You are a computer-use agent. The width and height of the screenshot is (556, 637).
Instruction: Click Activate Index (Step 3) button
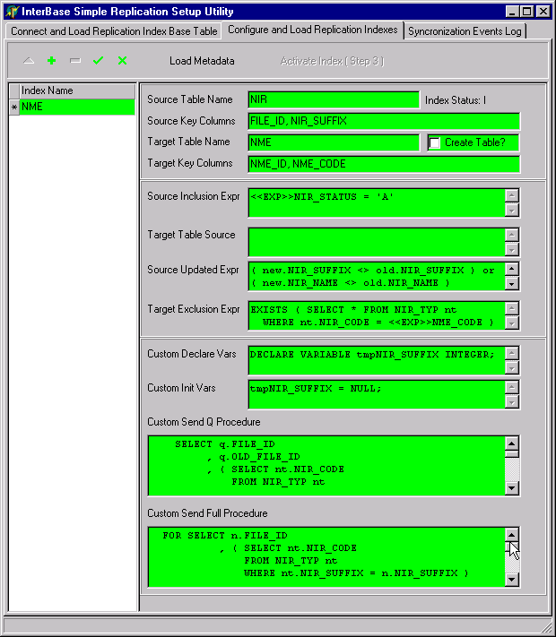[x=332, y=61]
